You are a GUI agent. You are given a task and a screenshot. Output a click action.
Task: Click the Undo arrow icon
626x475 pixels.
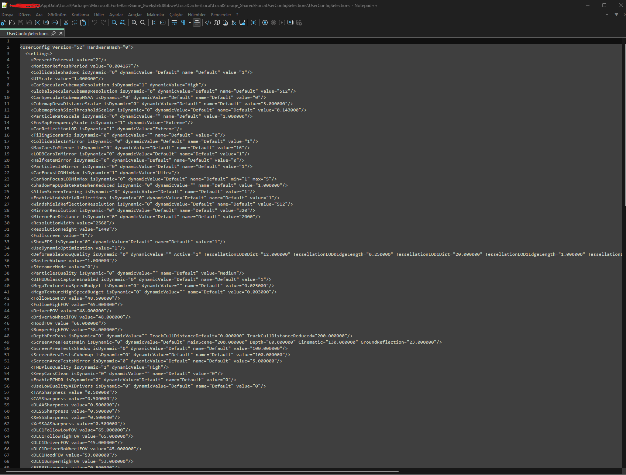tap(94, 23)
